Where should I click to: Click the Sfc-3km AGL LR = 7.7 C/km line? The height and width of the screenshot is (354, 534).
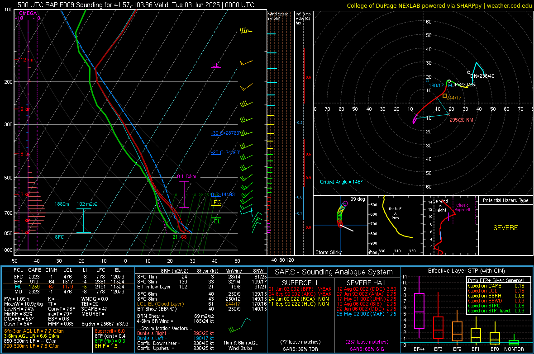(x=34, y=331)
